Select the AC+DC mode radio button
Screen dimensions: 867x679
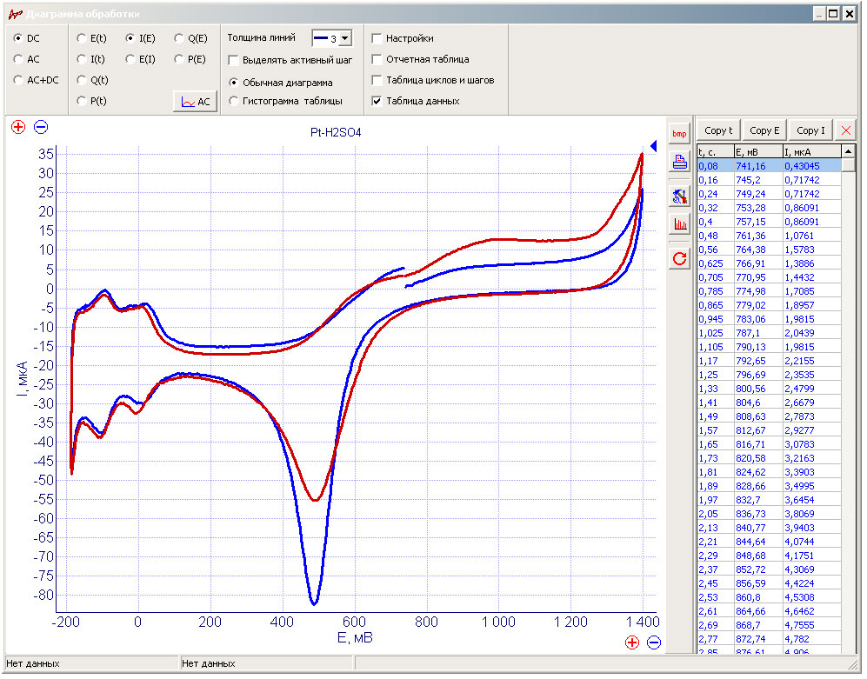(x=18, y=80)
